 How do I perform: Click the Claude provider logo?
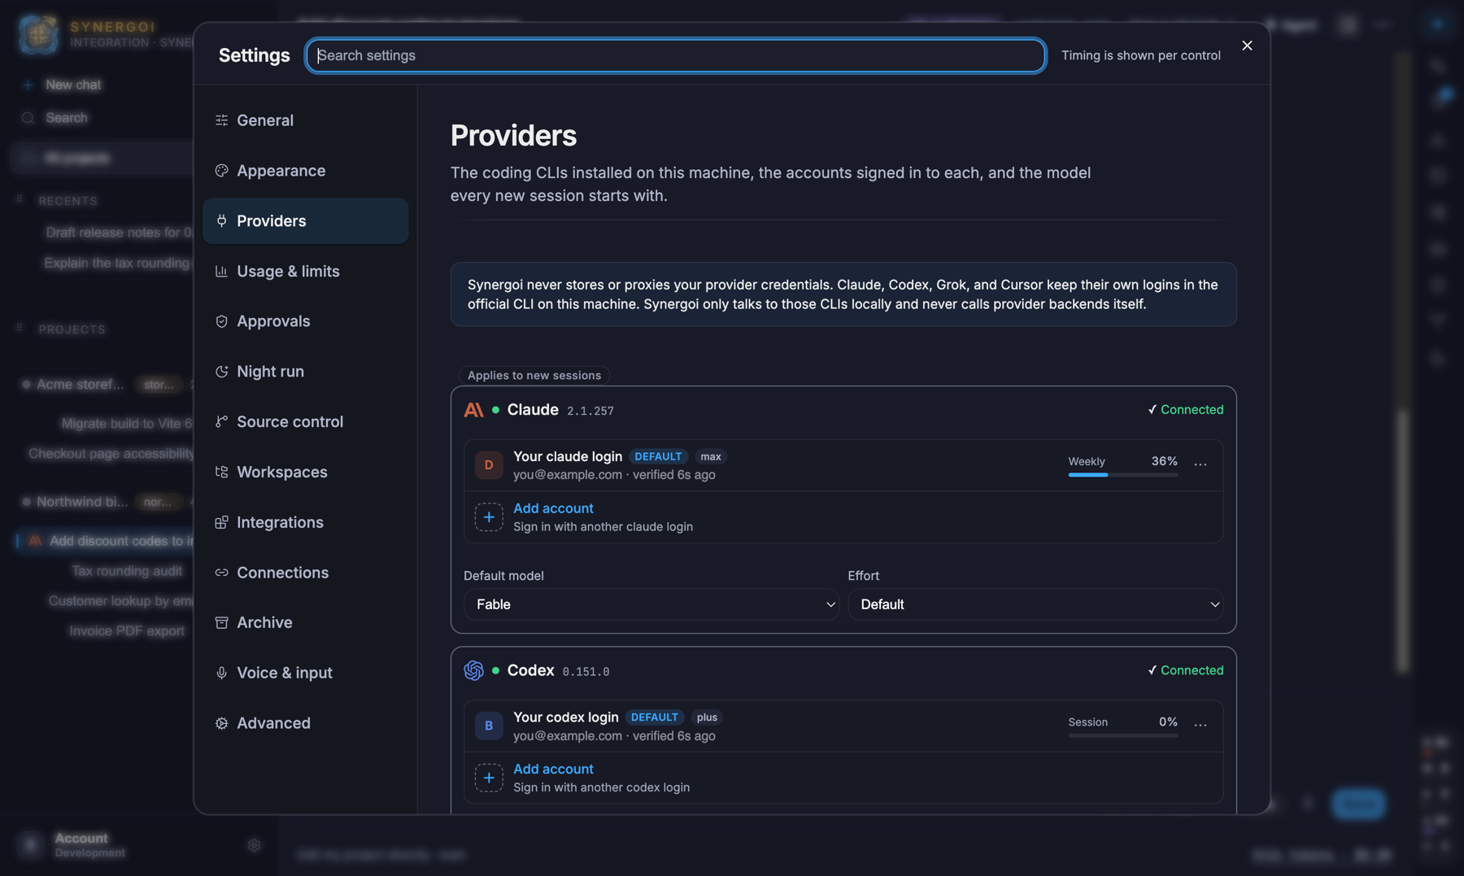pyautogui.click(x=473, y=410)
